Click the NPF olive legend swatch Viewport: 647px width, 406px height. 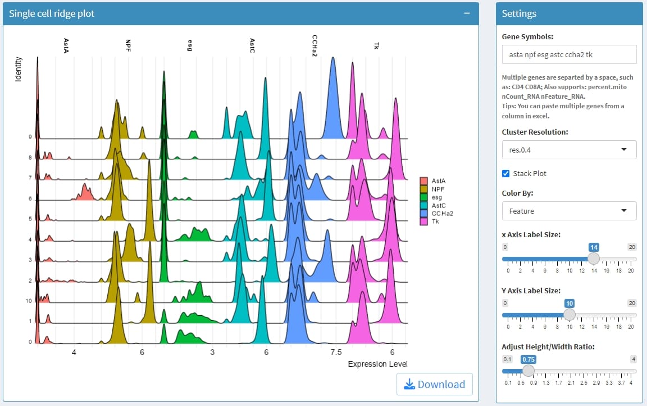click(x=424, y=190)
